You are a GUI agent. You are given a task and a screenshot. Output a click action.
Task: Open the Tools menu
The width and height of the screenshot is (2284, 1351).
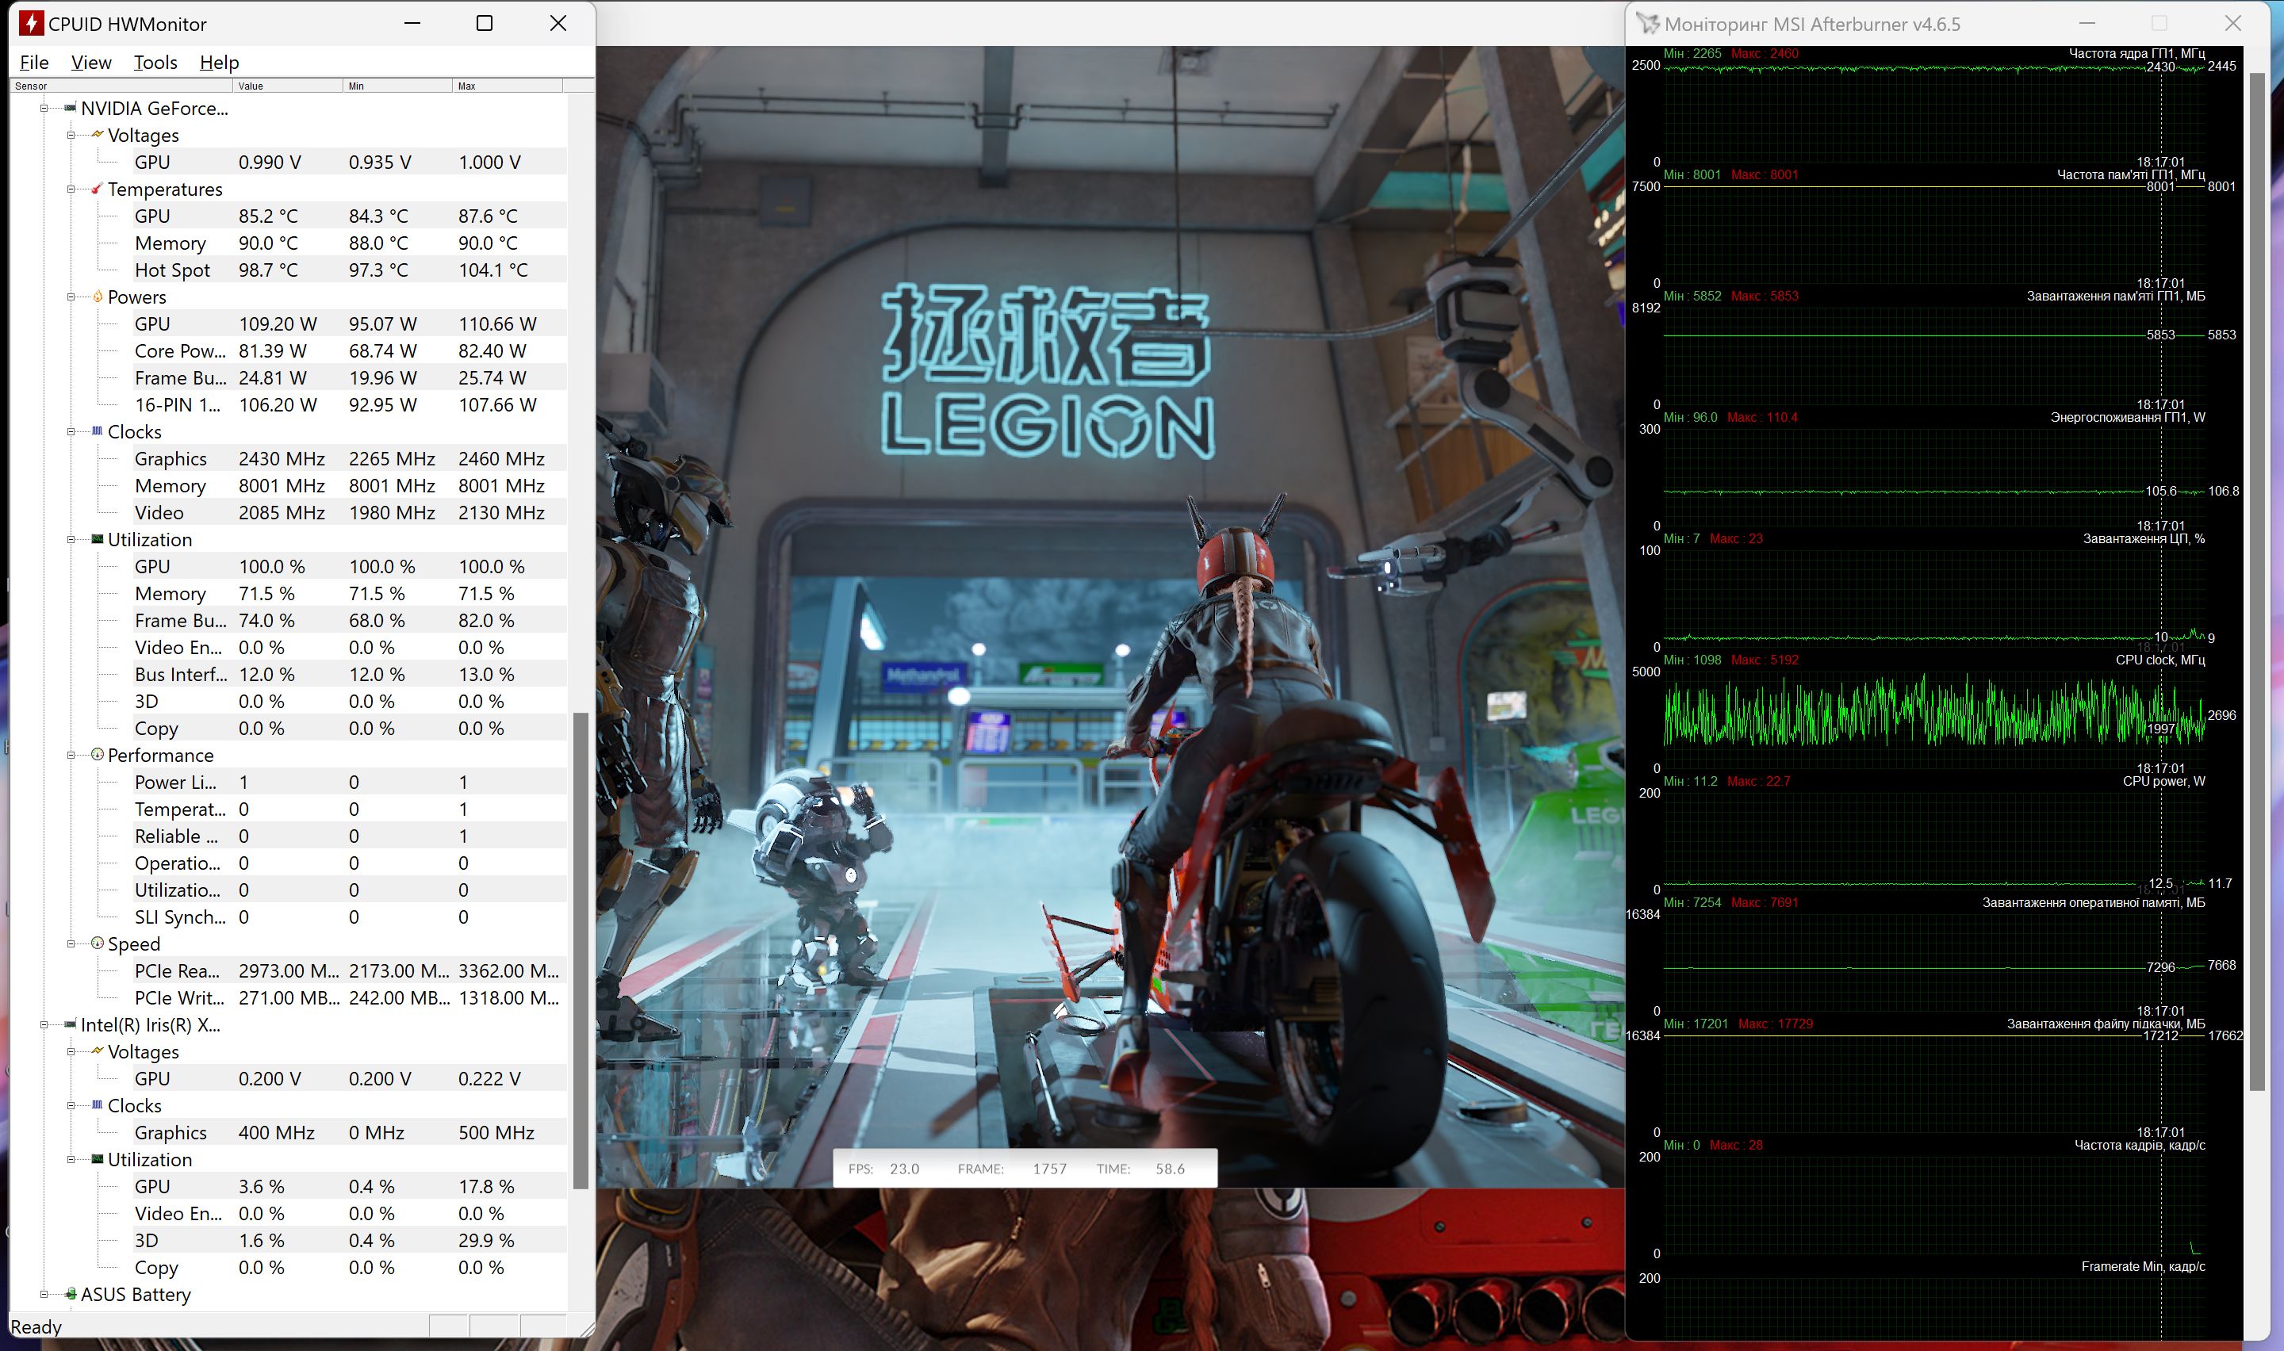click(x=155, y=62)
